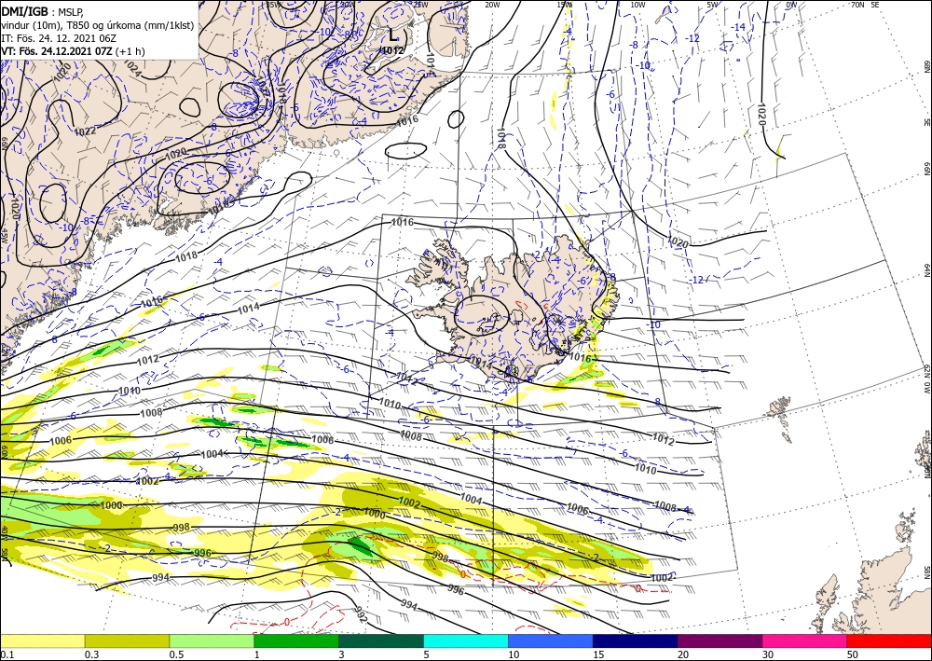
Task: Choose the pink 30–50 legend swatch
Action: point(805,640)
